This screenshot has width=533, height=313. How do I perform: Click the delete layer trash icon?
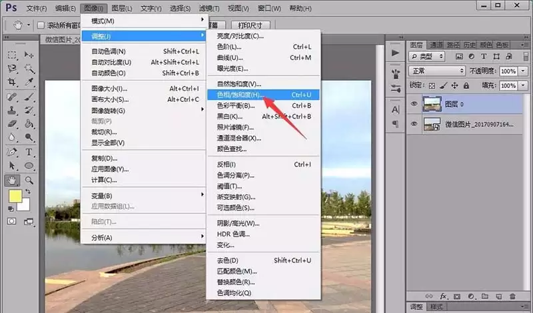pos(512,296)
